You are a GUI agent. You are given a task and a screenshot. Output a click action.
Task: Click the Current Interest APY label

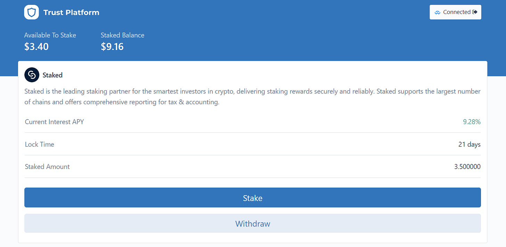54,122
